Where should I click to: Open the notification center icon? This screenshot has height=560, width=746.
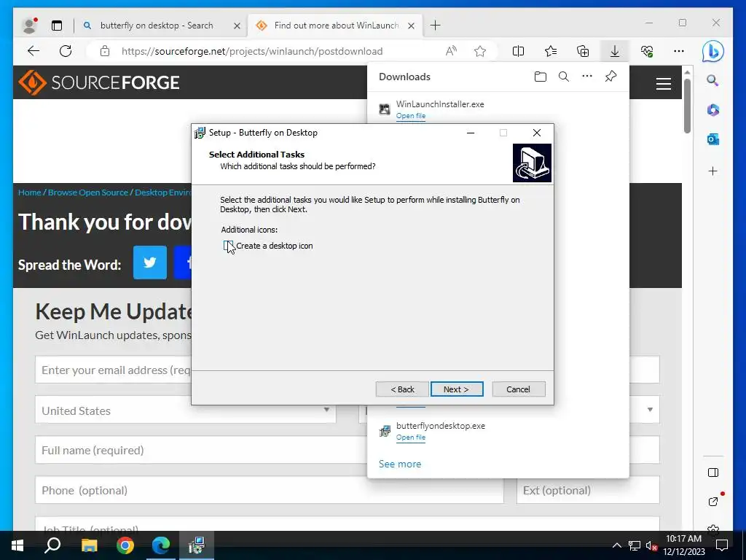click(x=722, y=545)
